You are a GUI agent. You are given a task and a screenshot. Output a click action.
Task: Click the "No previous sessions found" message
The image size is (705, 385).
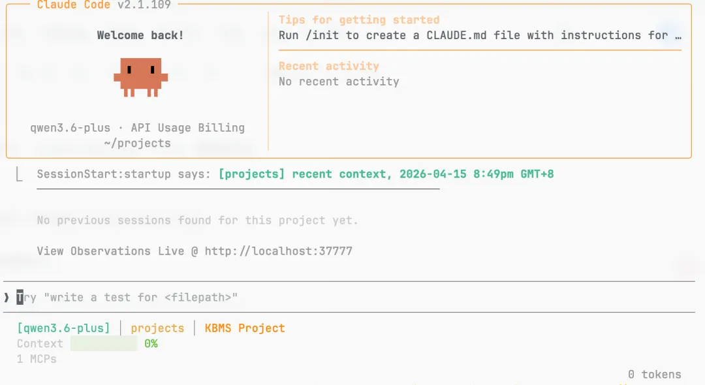(197, 221)
